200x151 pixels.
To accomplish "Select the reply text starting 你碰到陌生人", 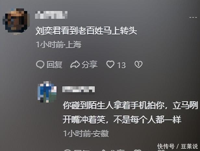I will pos(130,113).
